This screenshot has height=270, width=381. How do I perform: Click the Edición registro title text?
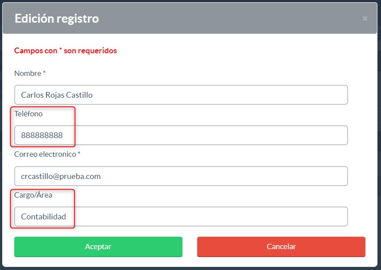(57, 19)
